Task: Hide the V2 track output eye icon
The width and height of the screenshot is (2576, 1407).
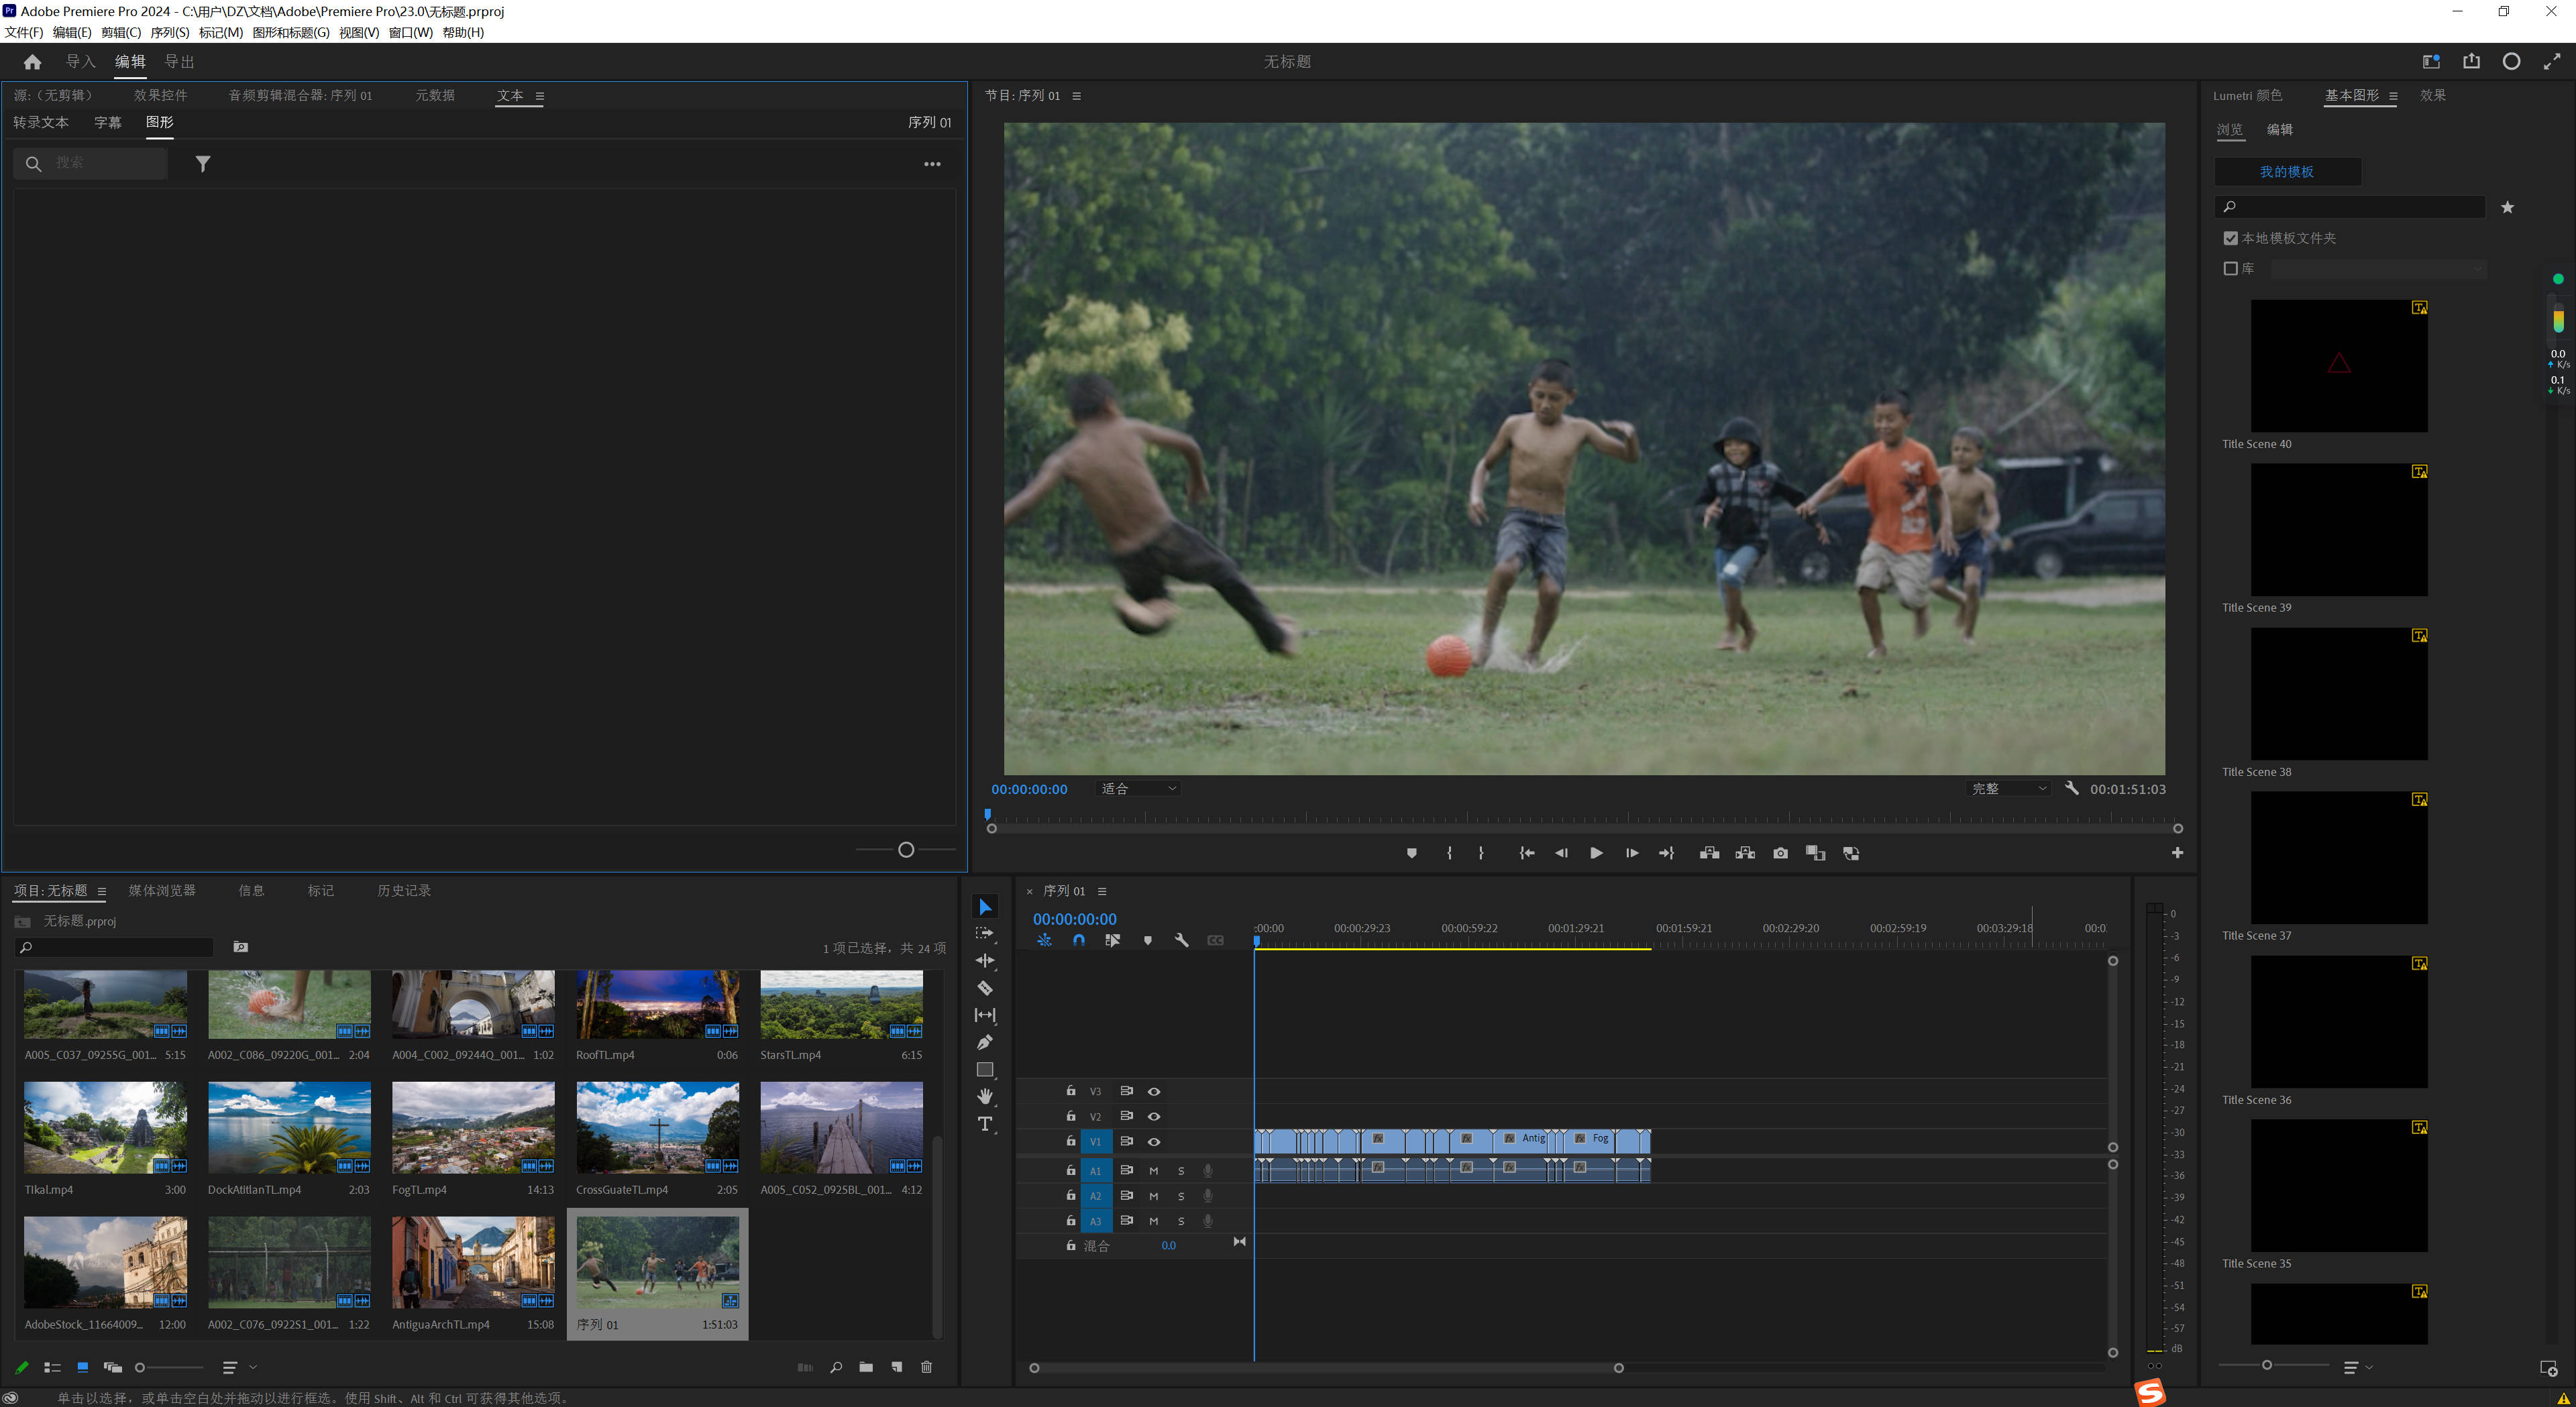Action: pyautogui.click(x=1153, y=1116)
